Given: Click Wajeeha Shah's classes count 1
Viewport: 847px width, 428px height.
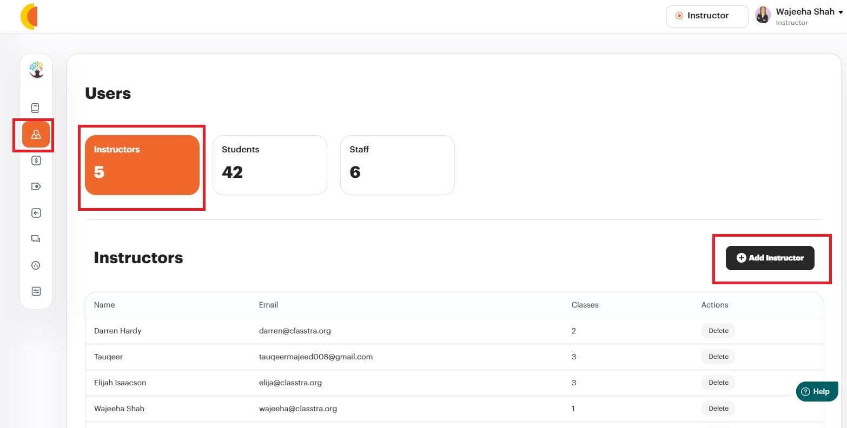Looking at the screenshot, I should coord(573,409).
